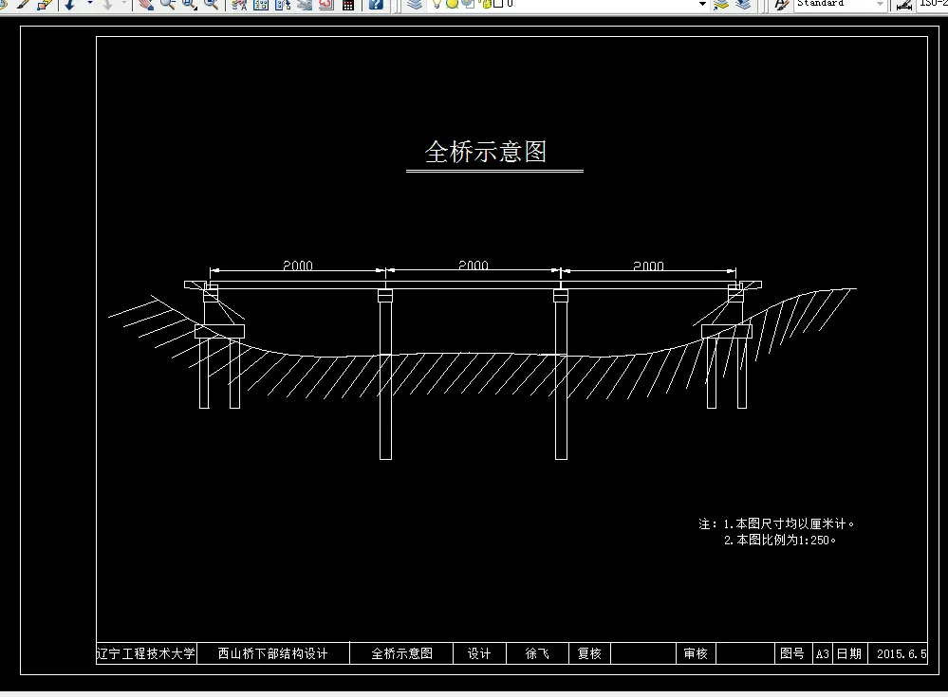The width and height of the screenshot is (948, 697).
Task: Click the date value 2015.6.5
Action: pos(901,653)
